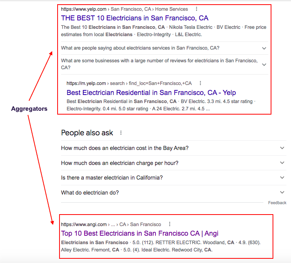Open 'Best Electrician Residential in San Francisco, CA - Yelp'
The width and height of the screenshot is (291, 263).
pos(151,93)
